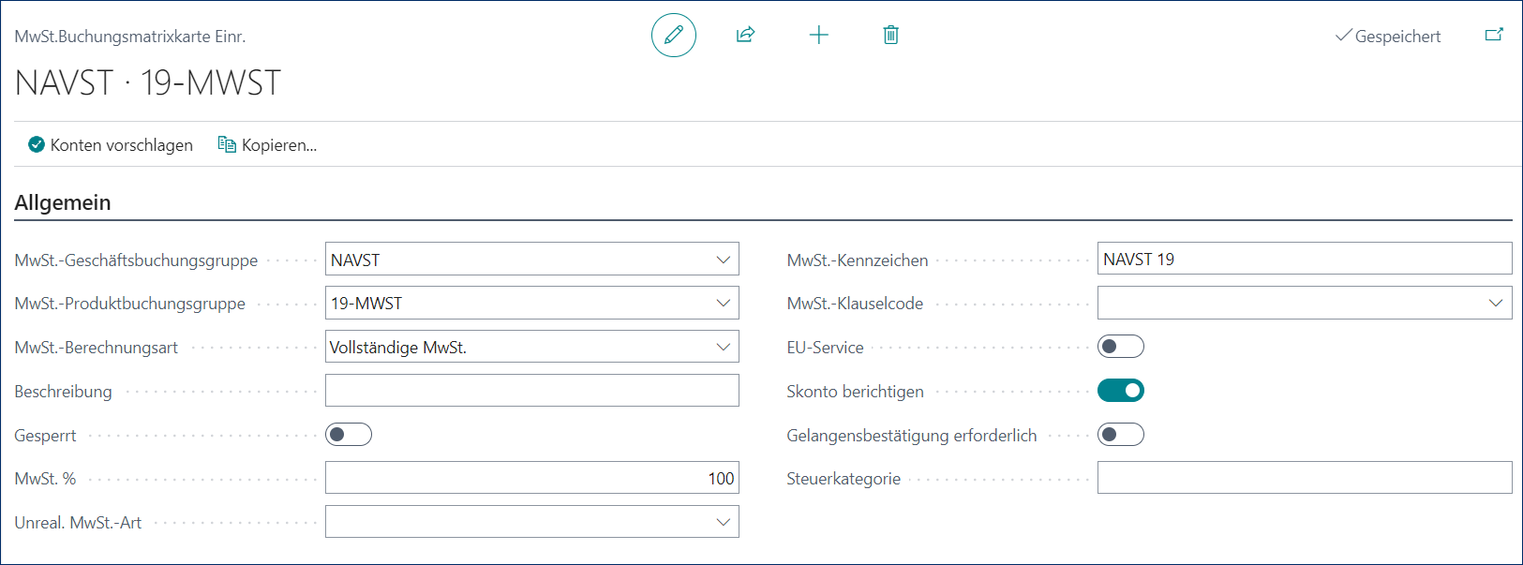Click the MwSt. % label
This screenshot has height=565, width=1523.
click(45, 479)
